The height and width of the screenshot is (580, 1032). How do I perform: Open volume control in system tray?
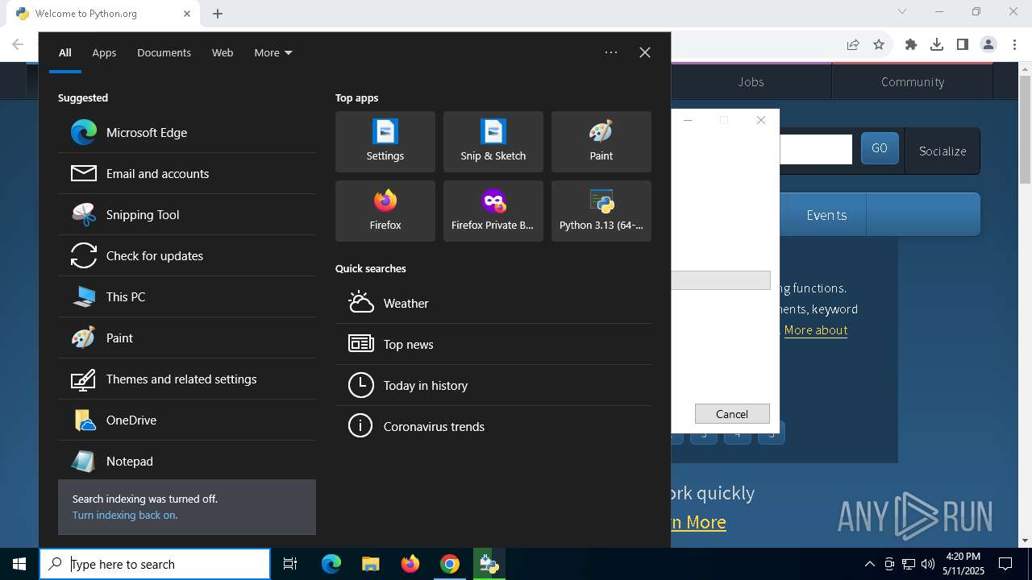[927, 564]
